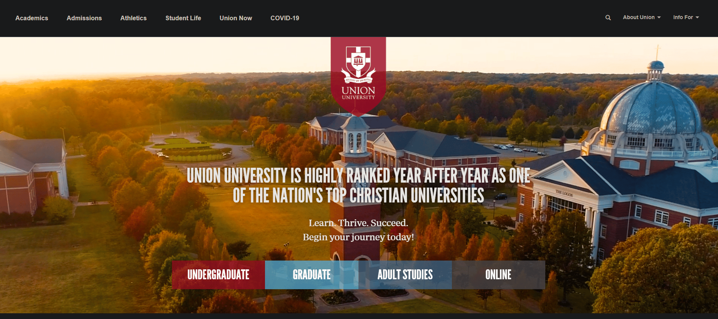Expand the About Union dropdown
The height and width of the screenshot is (319, 718).
(x=641, y=18)
